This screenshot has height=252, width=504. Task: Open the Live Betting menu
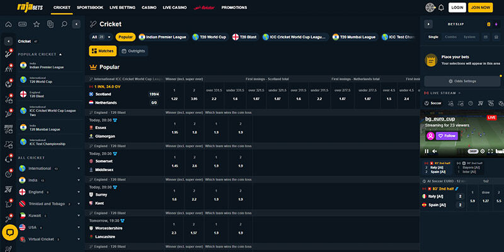tap(122, 8)
